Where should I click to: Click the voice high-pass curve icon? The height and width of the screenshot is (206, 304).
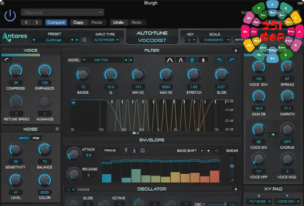tap(7, 60)
